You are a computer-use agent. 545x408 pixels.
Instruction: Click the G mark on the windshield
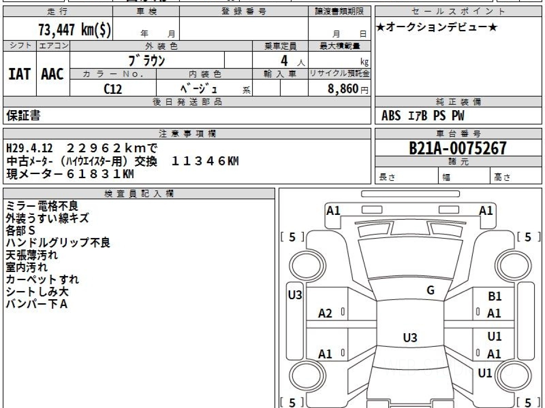click(431, 291)
